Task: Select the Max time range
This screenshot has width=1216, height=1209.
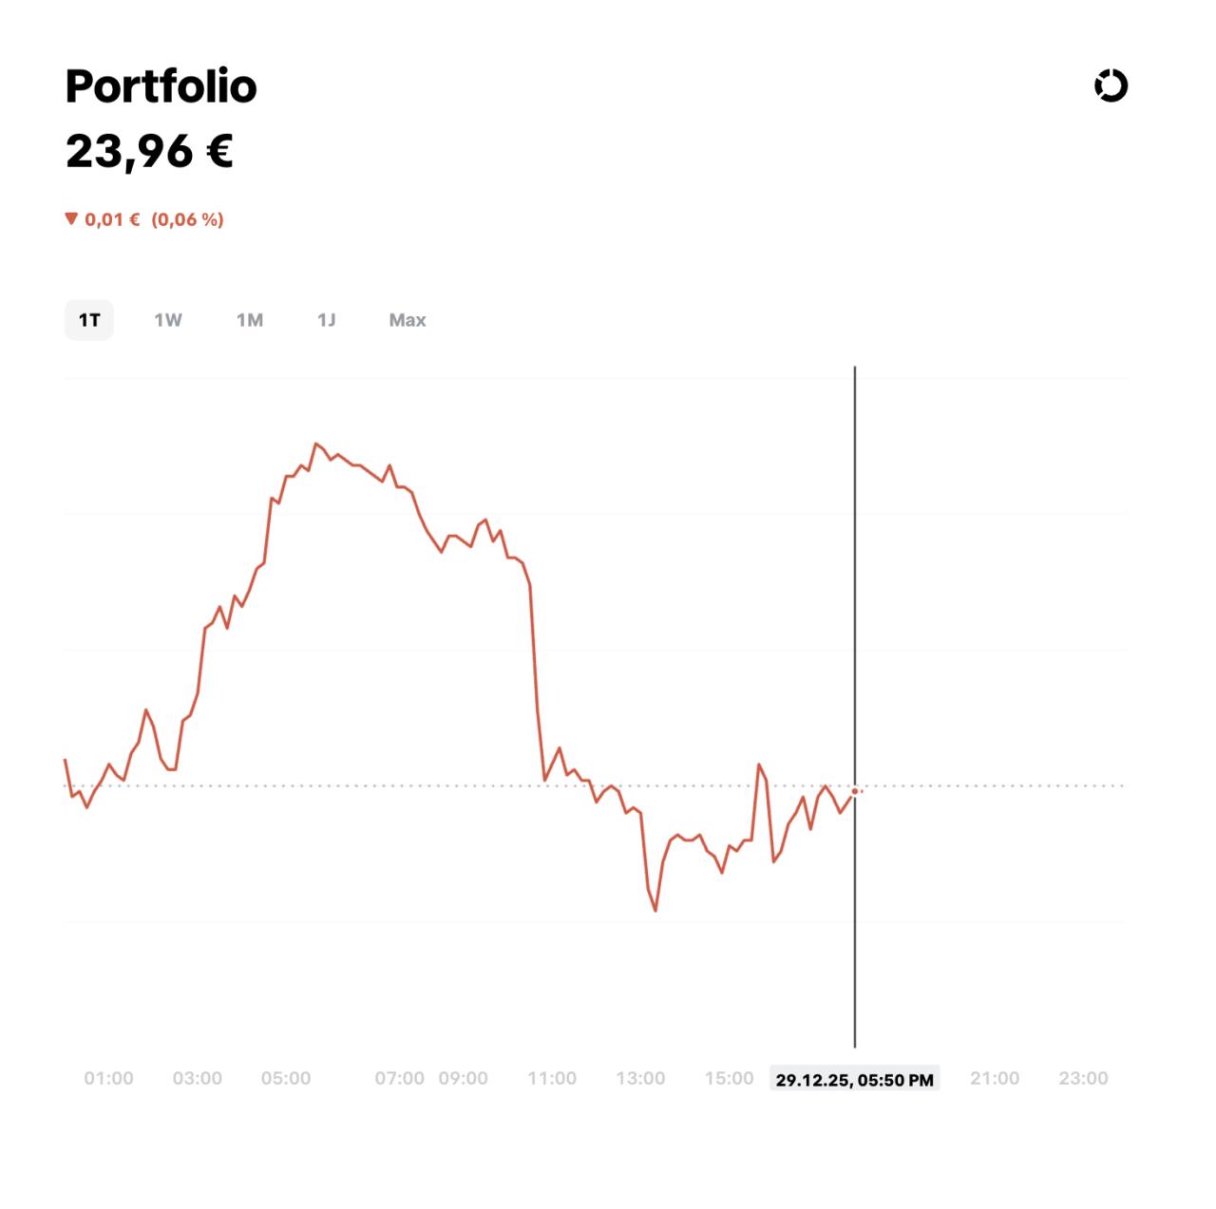Action: 408,320
